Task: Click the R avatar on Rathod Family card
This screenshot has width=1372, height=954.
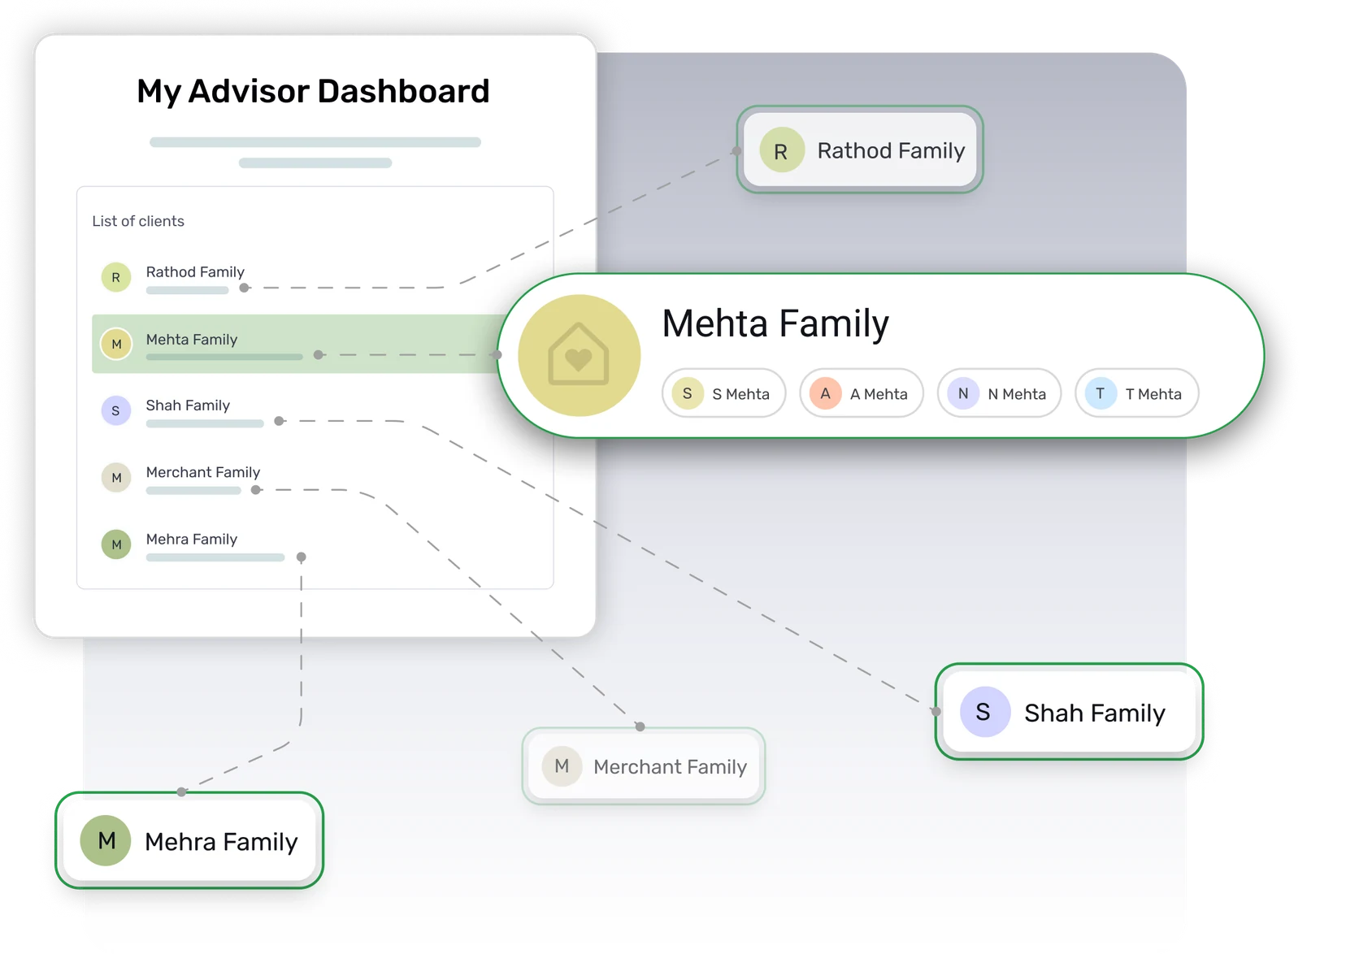Action: (781, 150)
